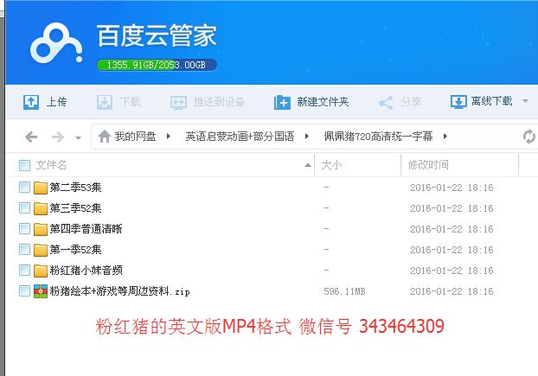Open the 离线下载 dropdown arrow

coord(525,101)
